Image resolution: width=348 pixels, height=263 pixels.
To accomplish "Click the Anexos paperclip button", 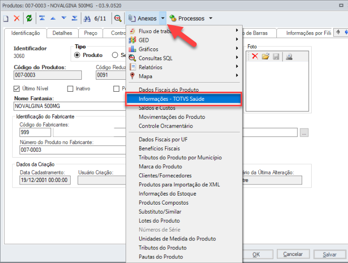I will click(x=143, y=19).
